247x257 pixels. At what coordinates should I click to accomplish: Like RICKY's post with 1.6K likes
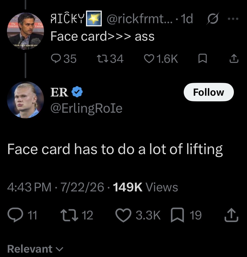click(161, 59)
